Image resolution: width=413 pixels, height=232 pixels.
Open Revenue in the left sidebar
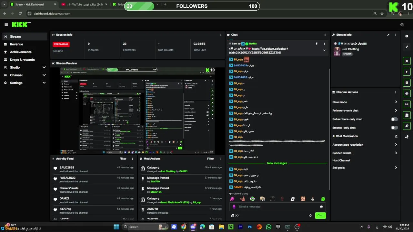pyautogui.click(x=25, y=44)
